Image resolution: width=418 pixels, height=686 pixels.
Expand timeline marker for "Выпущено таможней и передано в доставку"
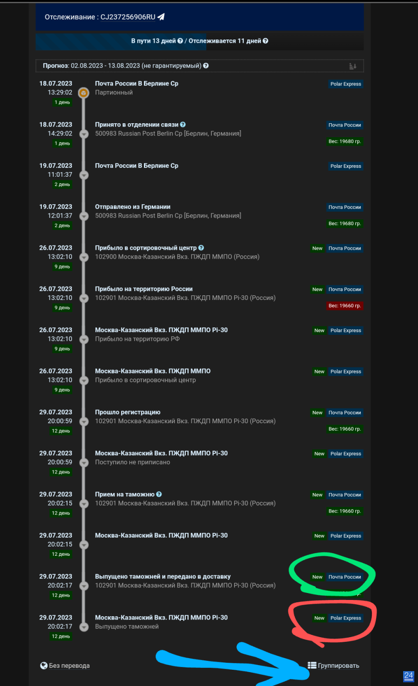coord(84,586)
